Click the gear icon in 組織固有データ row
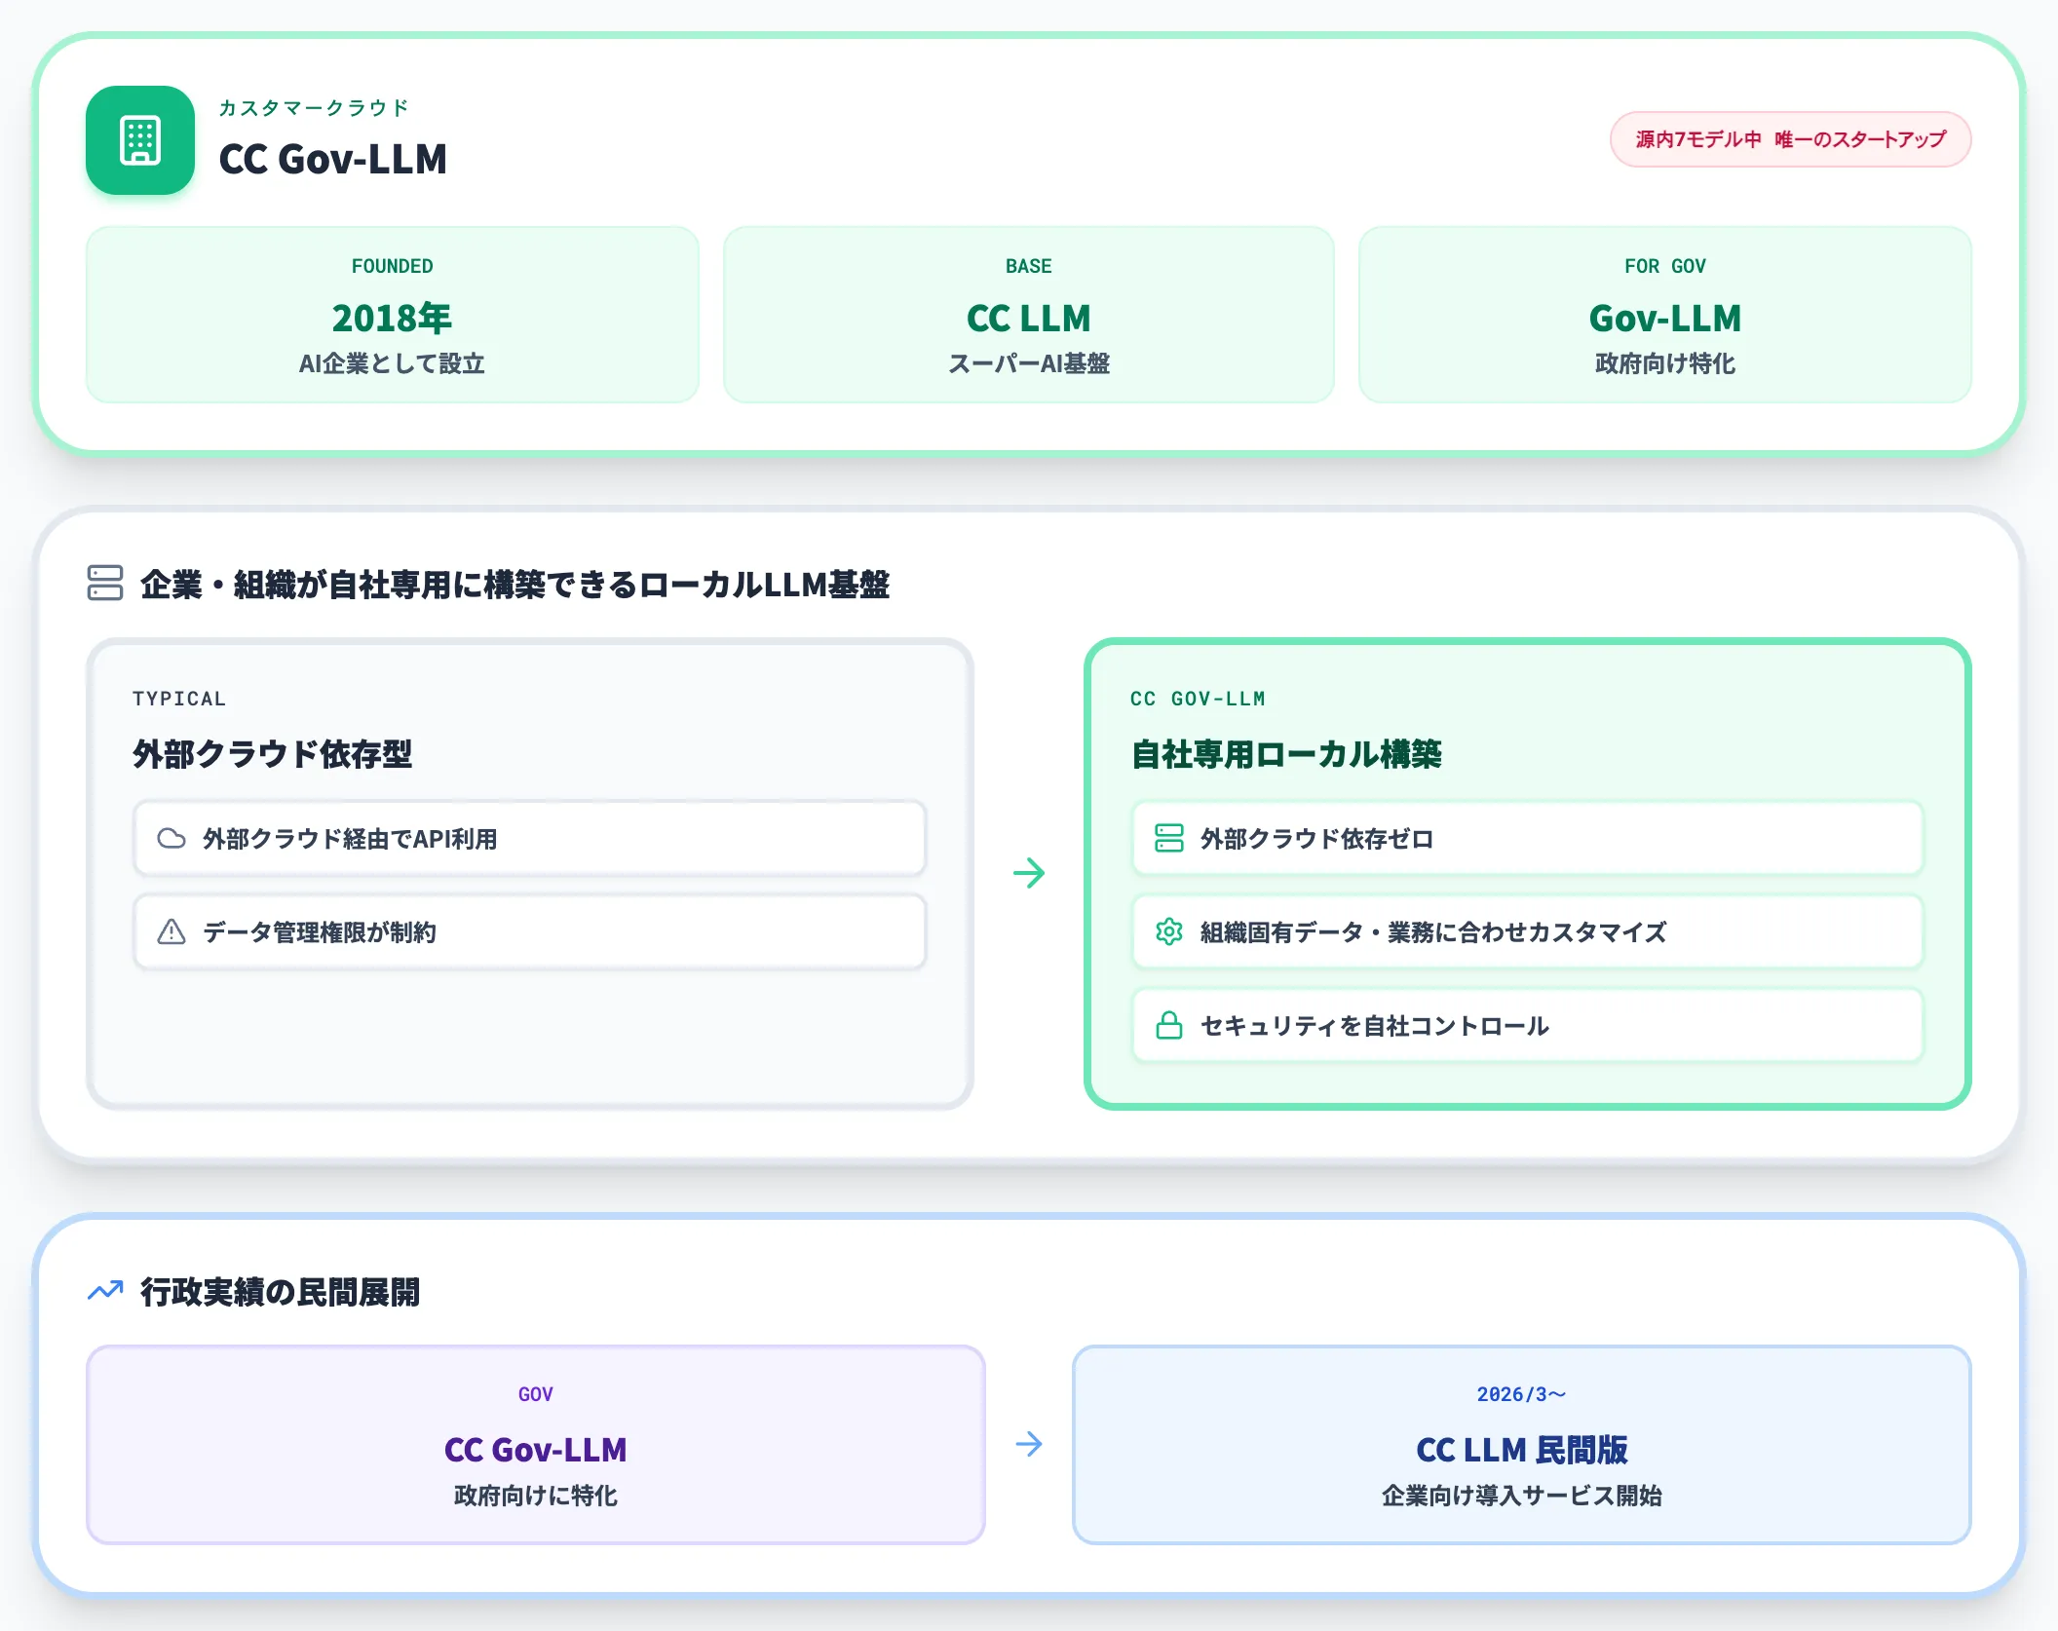Image resolution: width=2058 pixels, height=1631 pixels. point(1169,931)
